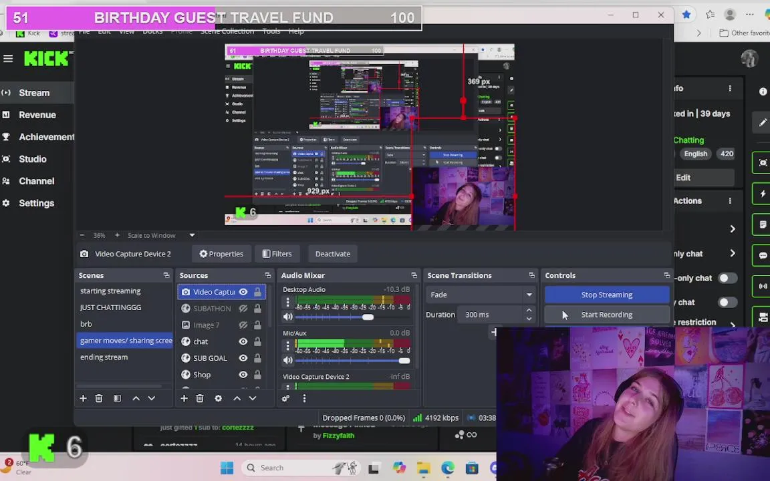Move scene up with Scenes up arrow
This screenshot has width=770, height=481.
tap(136, 399)
